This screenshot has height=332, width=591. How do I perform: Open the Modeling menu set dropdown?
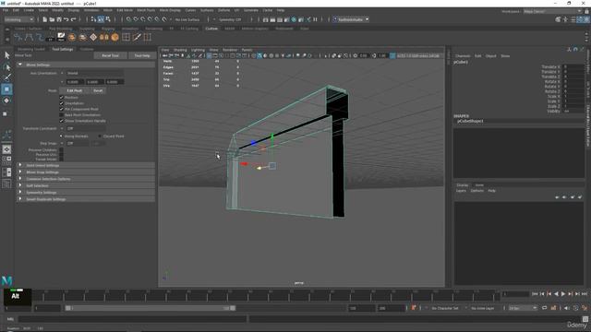(x=18, y=19)
